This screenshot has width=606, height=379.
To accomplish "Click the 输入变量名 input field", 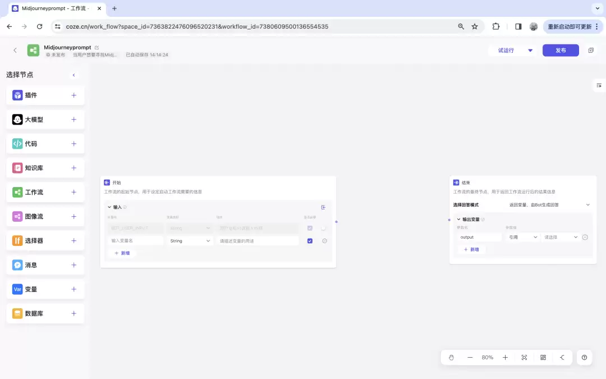I will click(x=135, y=241).
